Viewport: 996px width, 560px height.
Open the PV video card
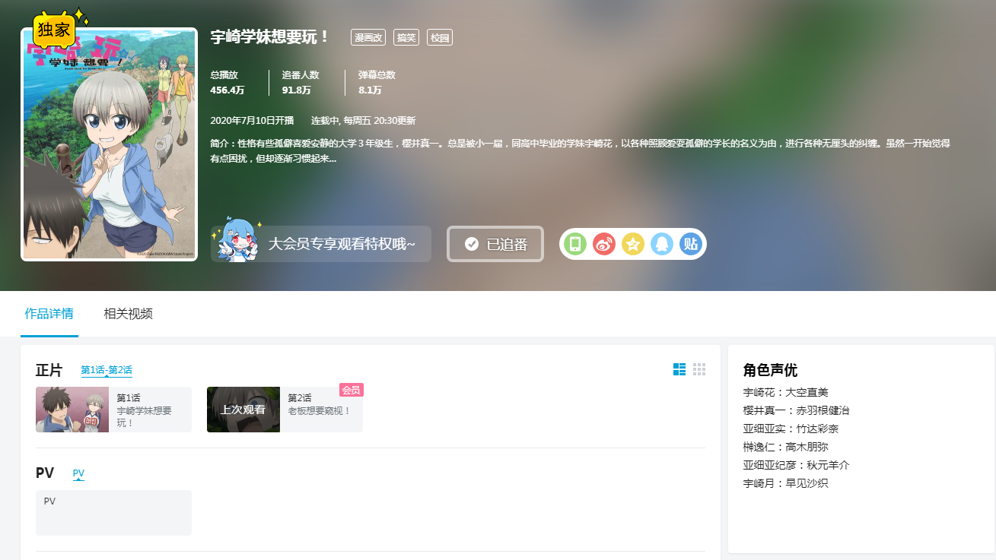coord(113,513)
